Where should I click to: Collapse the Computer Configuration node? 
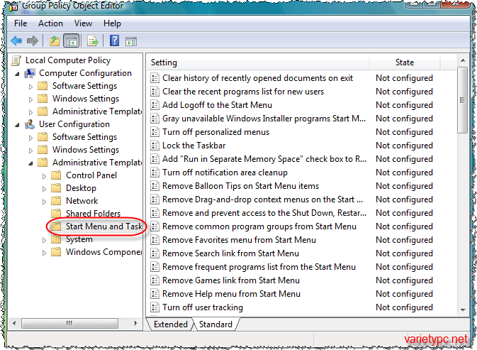17,74
